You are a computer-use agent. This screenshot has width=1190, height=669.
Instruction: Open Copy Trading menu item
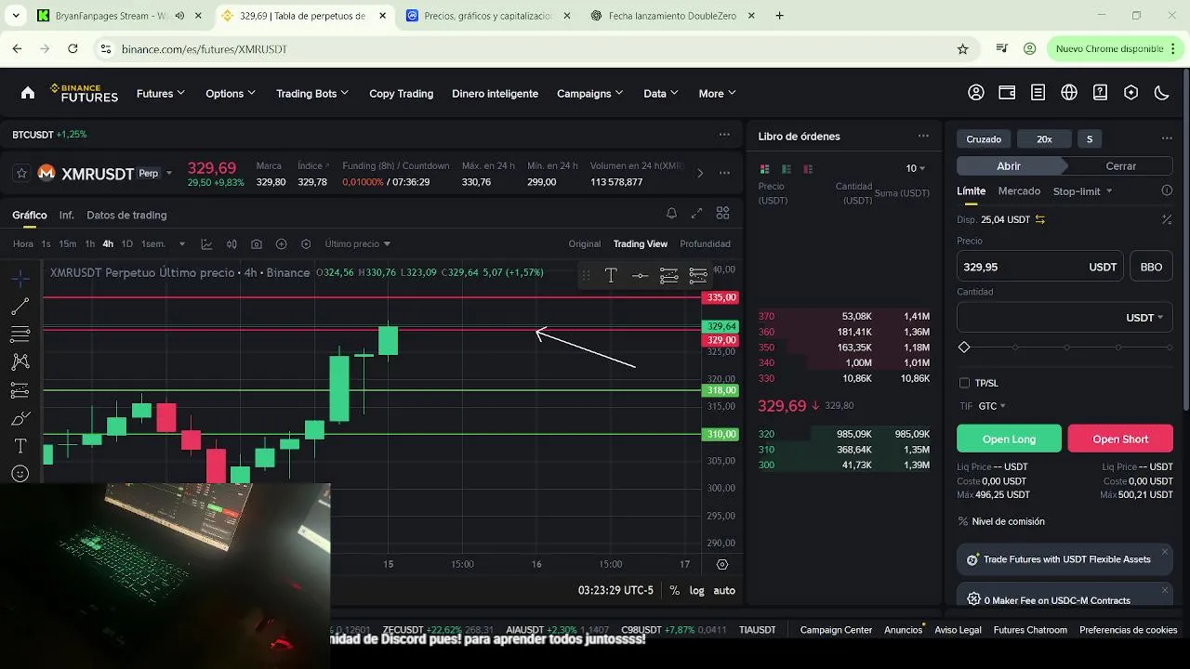coord(401,93)
